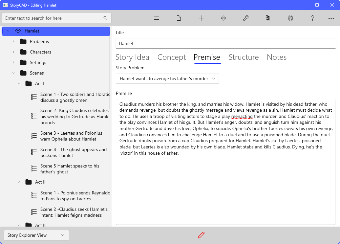Viewport: 340px width, 244px height.
Task: Switch to the Structure tab
Action: (x=244, y=57)
